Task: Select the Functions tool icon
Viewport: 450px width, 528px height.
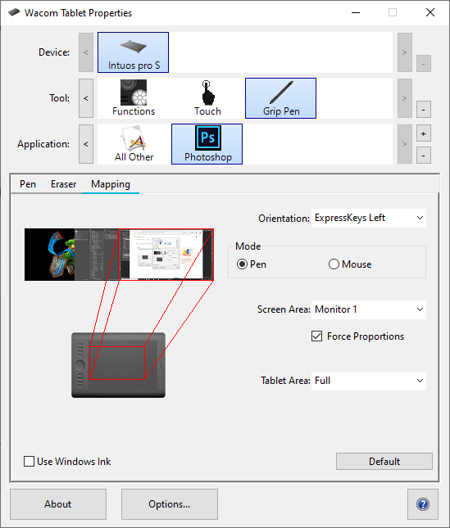Action: (134, 98)
